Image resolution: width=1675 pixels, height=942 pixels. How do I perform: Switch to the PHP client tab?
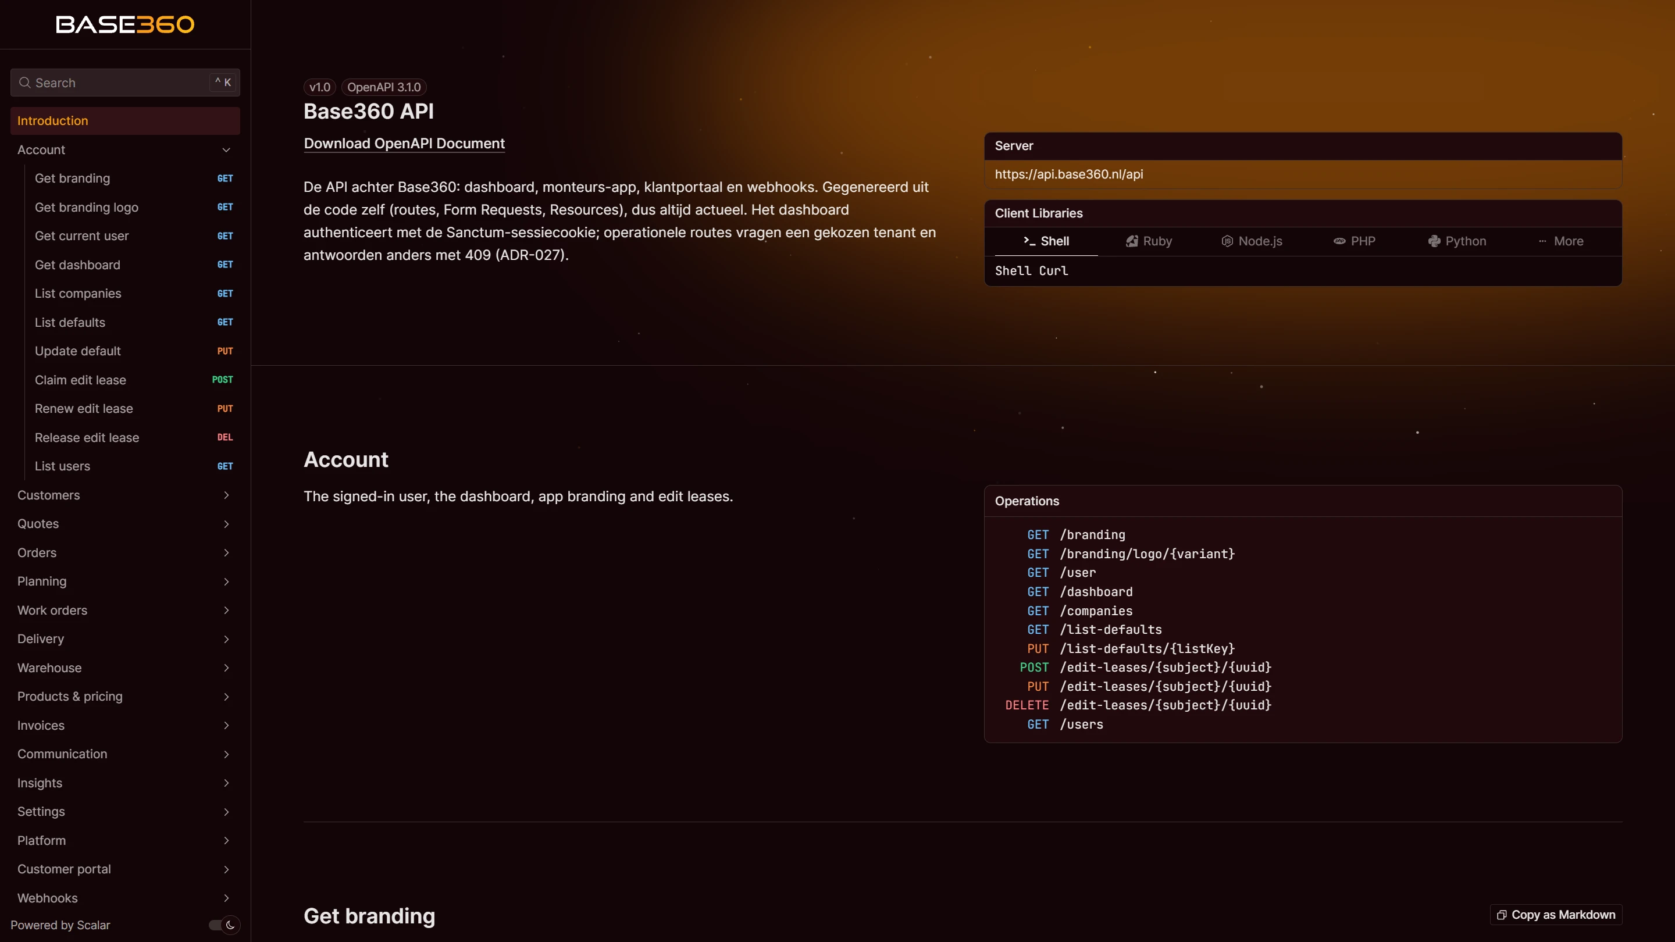1355,241
